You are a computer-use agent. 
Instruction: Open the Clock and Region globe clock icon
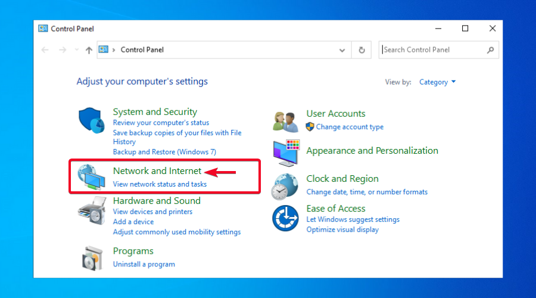285,187
